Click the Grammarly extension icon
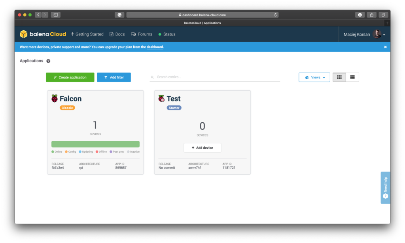Viewport: 405px width, 243px height. pos(119,15)
